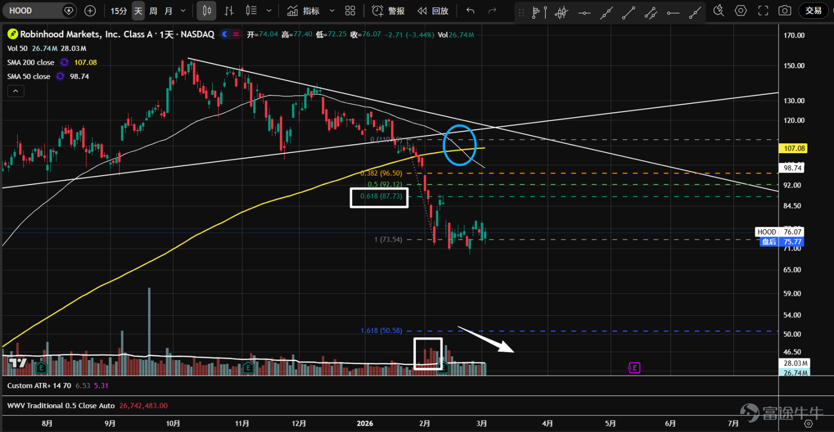Viewport: 834px width, 432px height.
Task: Click refresh icon beside SMA 50
Action: coord(60,77)
